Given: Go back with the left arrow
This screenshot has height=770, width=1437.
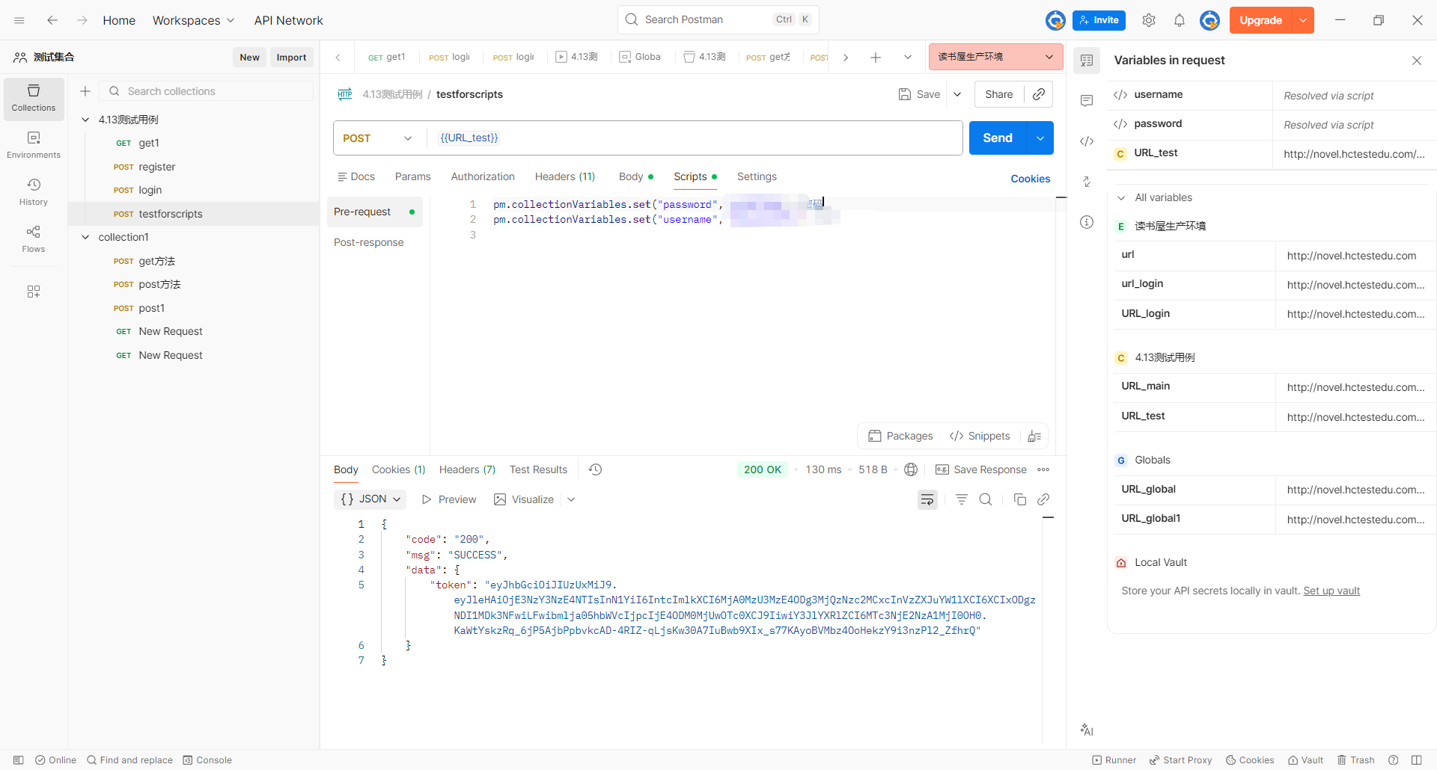Looking at the screenshot, I should [52, 20].
